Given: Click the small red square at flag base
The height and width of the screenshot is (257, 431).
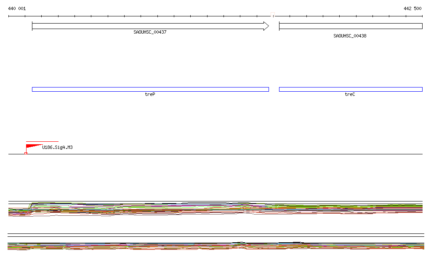Looking at the screenshot, I should pos(26,153).
